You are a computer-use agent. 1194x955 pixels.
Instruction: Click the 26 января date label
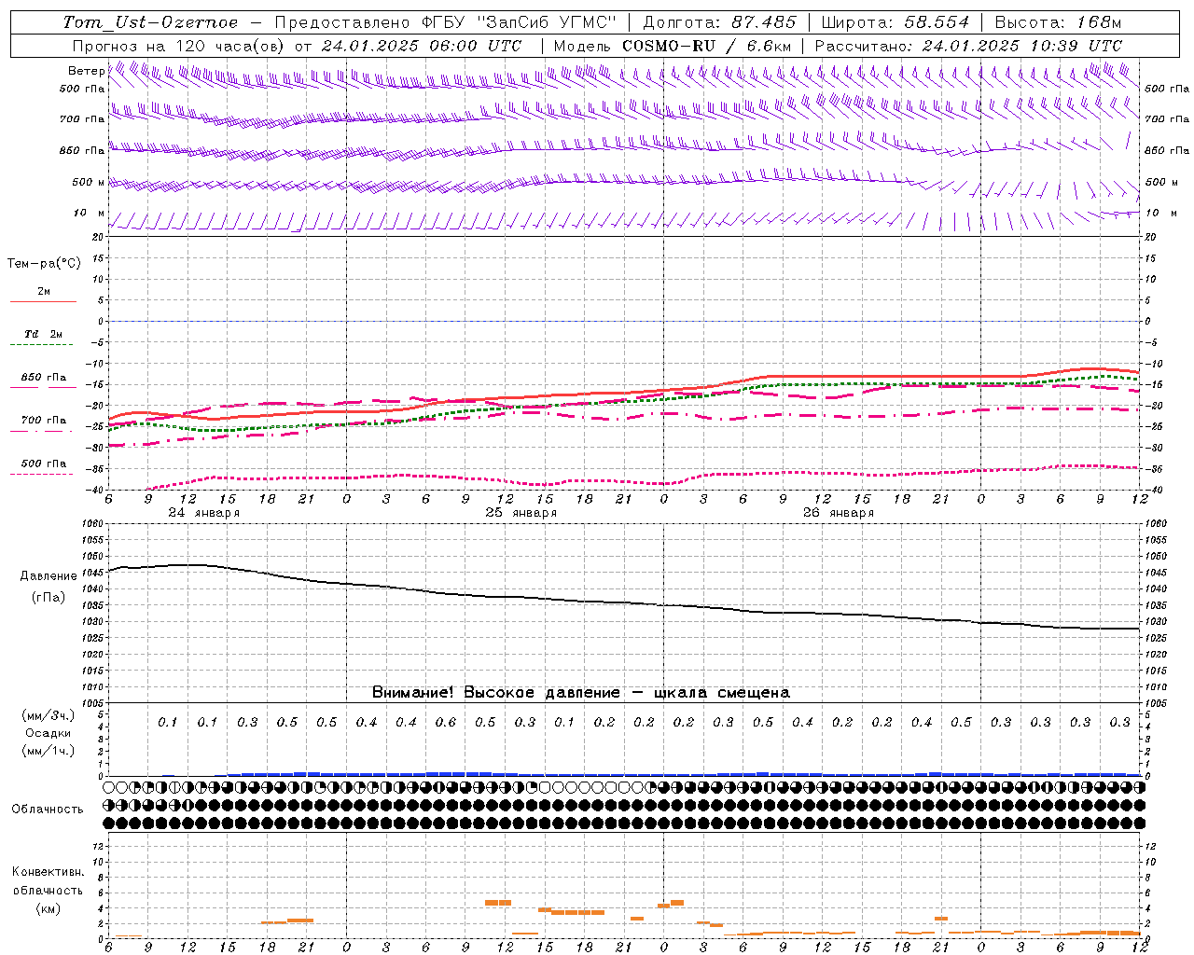coord(839,513)
